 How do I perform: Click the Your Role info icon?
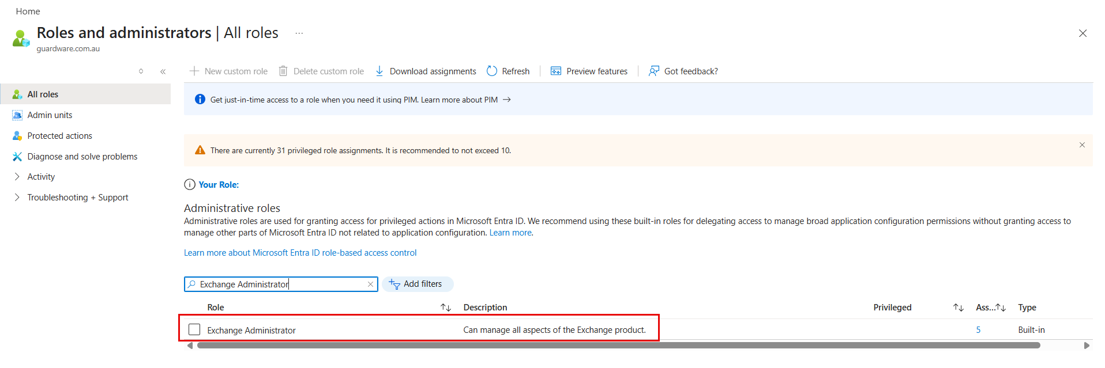tap(190, 184)
